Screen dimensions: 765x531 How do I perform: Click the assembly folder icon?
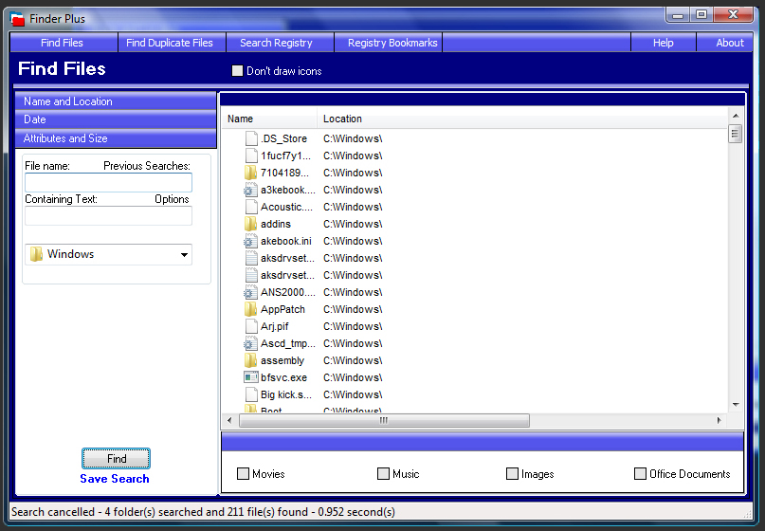[x=250, y=360]
